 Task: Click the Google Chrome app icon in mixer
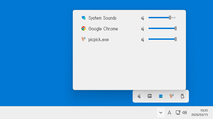[x=83, y=29]
